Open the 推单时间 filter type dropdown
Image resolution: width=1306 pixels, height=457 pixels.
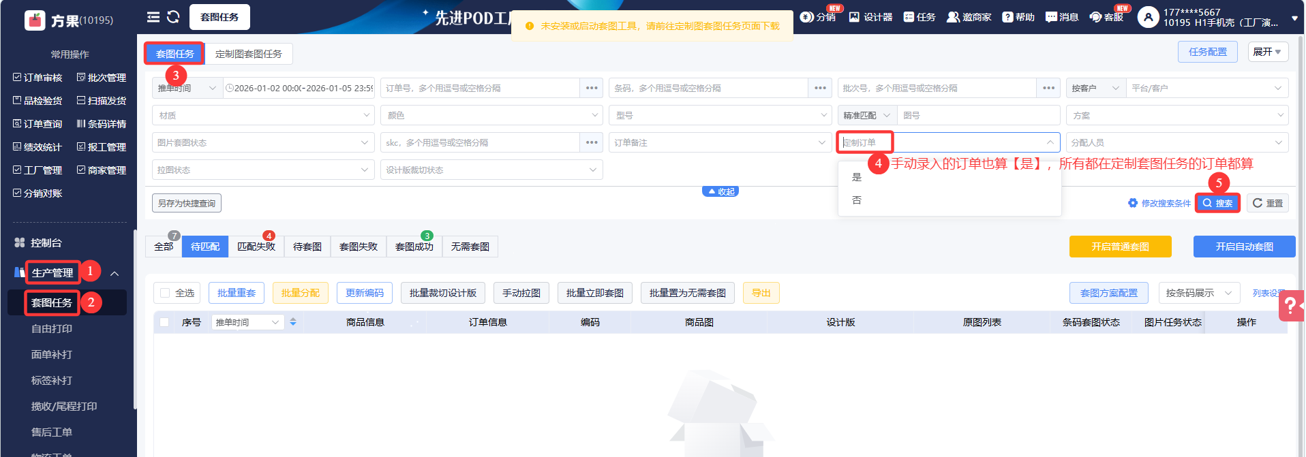pos(187,88)
